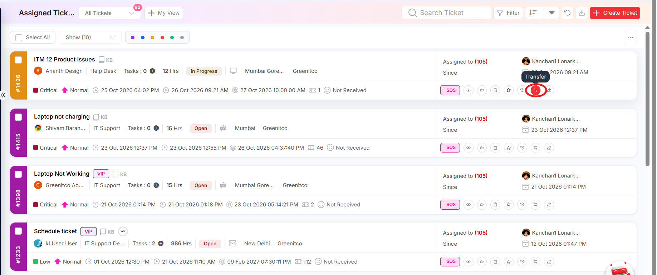Open folder icon for Laptop not charging
Screen dimensions: 657x275
coord(482,147)
